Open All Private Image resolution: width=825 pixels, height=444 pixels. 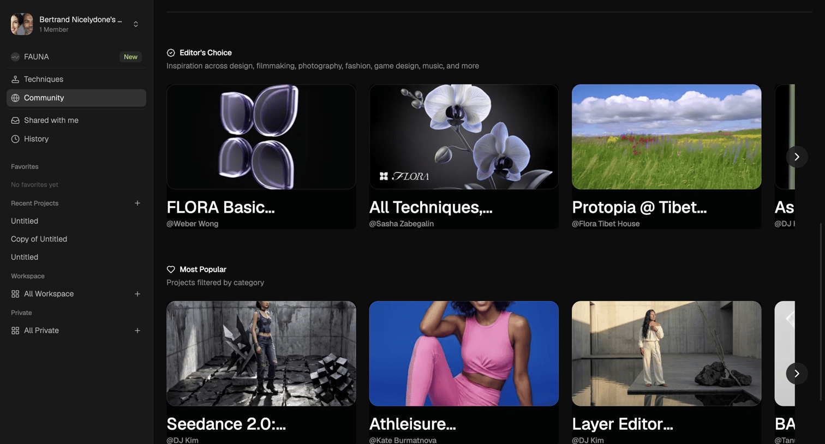coord(41,331)
